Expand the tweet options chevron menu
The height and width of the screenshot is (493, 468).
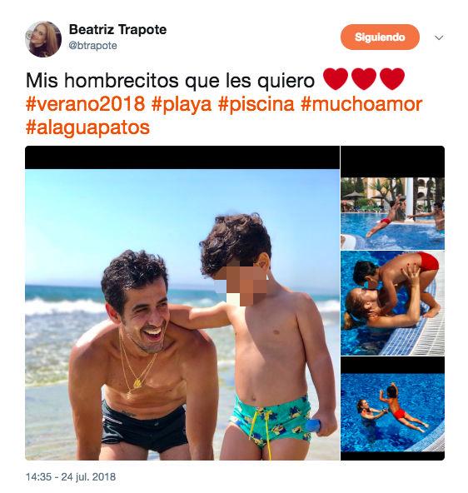coord(439,37)
